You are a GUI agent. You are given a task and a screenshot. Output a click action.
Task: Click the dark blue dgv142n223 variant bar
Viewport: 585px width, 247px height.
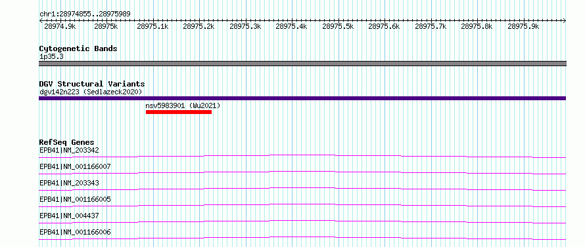pyautogui.click(x=302, y=98)
